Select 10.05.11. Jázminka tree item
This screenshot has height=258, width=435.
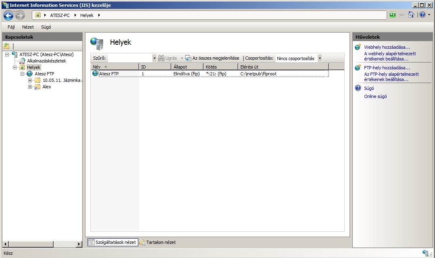[62, 80]
